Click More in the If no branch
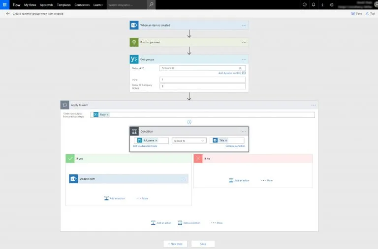Screen dimensions: 378x249 [267, 180]
